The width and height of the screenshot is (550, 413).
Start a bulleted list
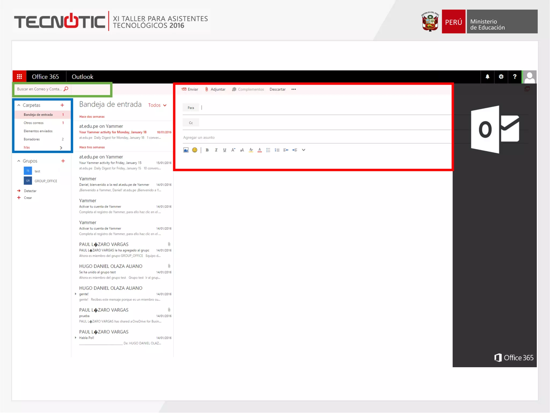point(268,150)
